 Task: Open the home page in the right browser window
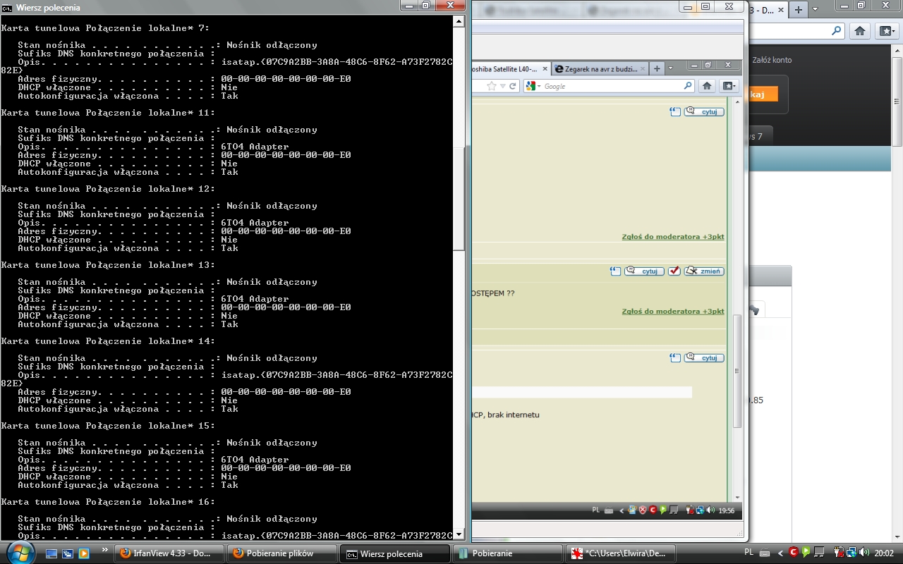(x=859, y=31)
